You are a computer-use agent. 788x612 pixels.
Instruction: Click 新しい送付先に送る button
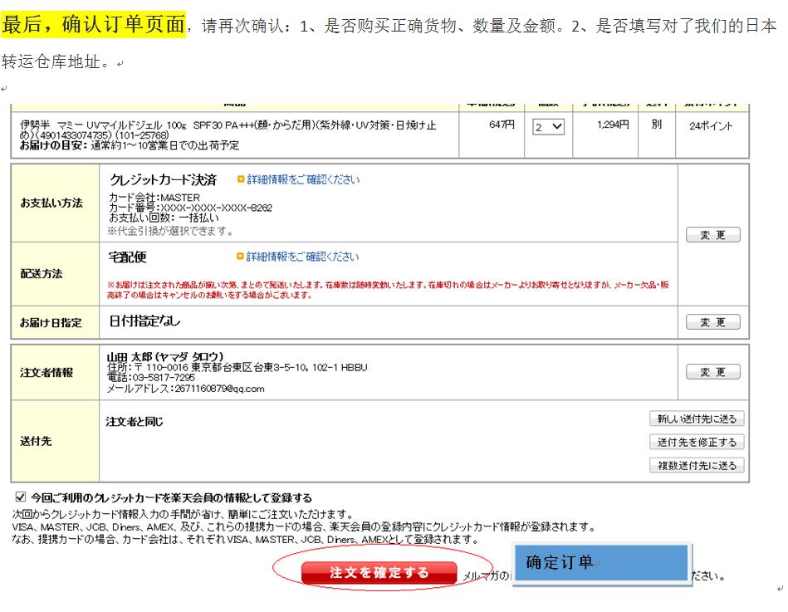697,419
